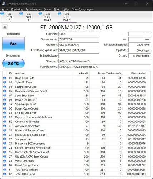153x179 pixels.
Task: Open the Kopiering menu
Action: tap(17, 9)
